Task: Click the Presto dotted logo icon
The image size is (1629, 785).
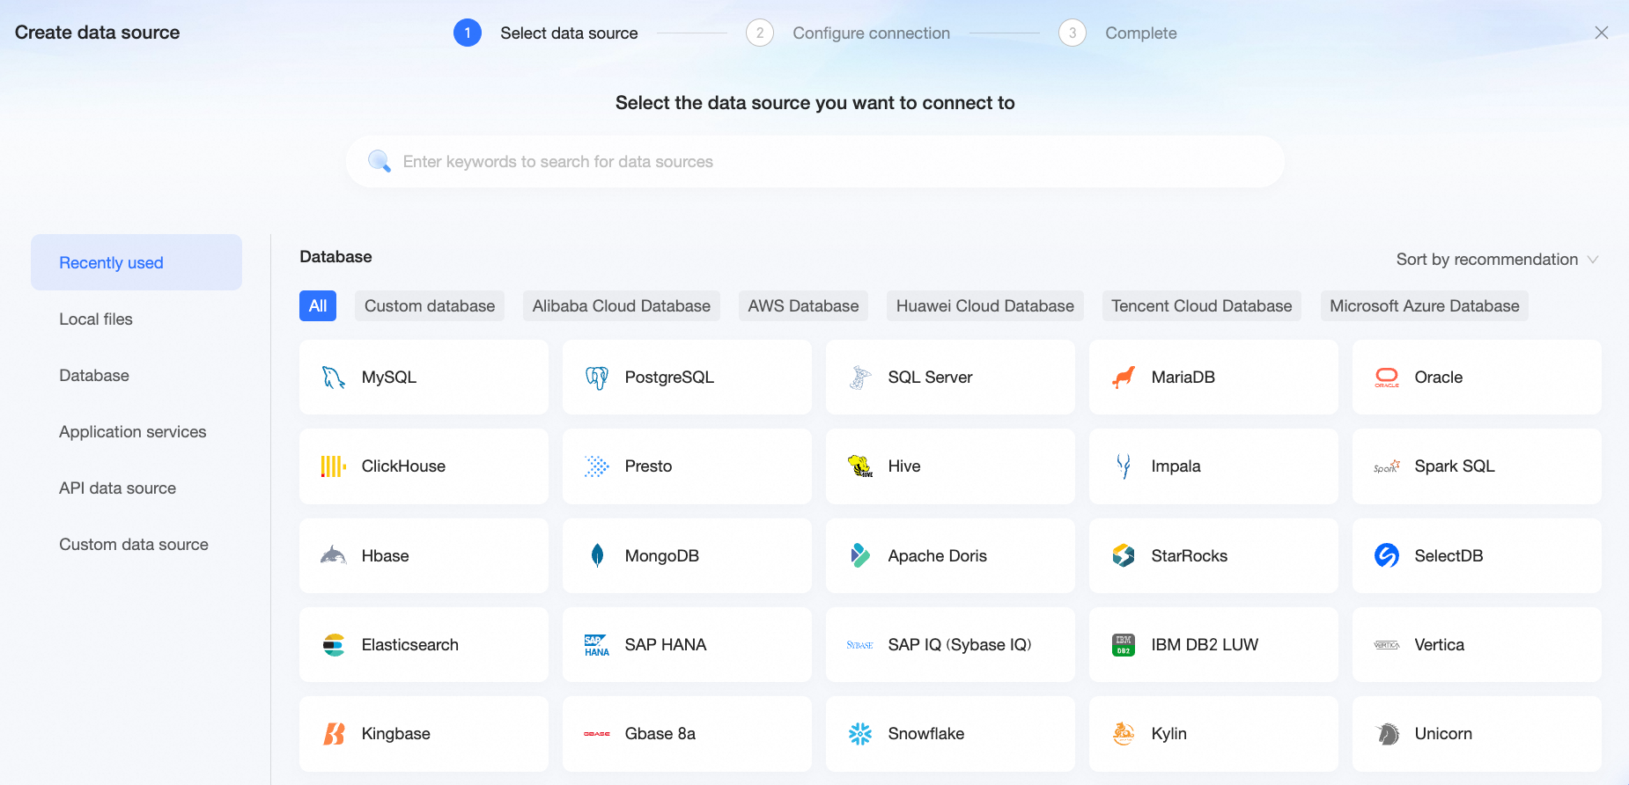Action: [x=597, y=466]
